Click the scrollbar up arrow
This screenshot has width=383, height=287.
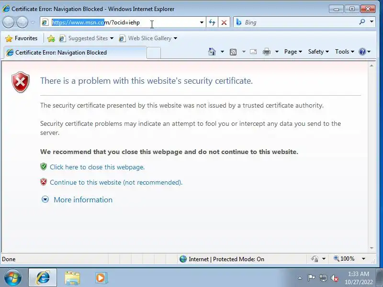(372, 66)
